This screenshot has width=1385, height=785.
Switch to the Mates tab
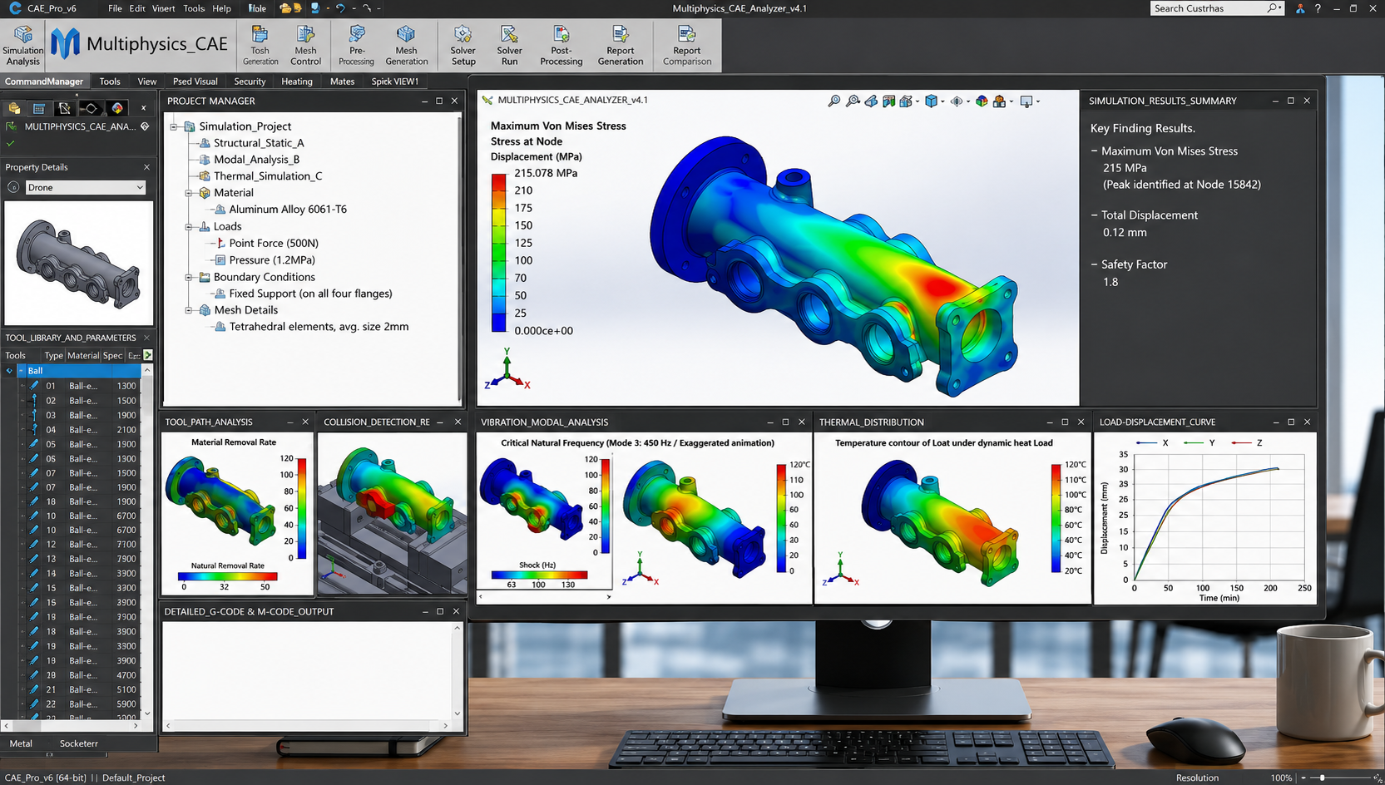coord(342,81)
